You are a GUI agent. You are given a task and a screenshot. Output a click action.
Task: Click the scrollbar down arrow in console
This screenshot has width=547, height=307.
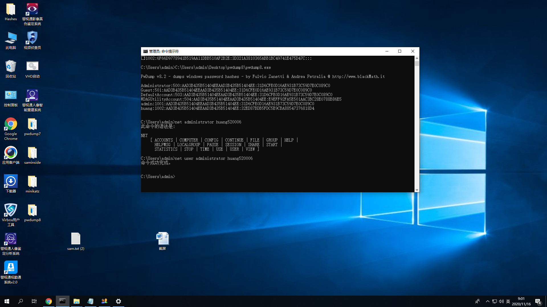click(417, 190)
